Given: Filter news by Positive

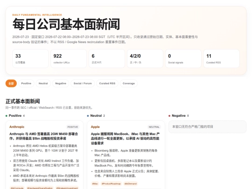Looking at the screenshot, I should tap(26, 84).
